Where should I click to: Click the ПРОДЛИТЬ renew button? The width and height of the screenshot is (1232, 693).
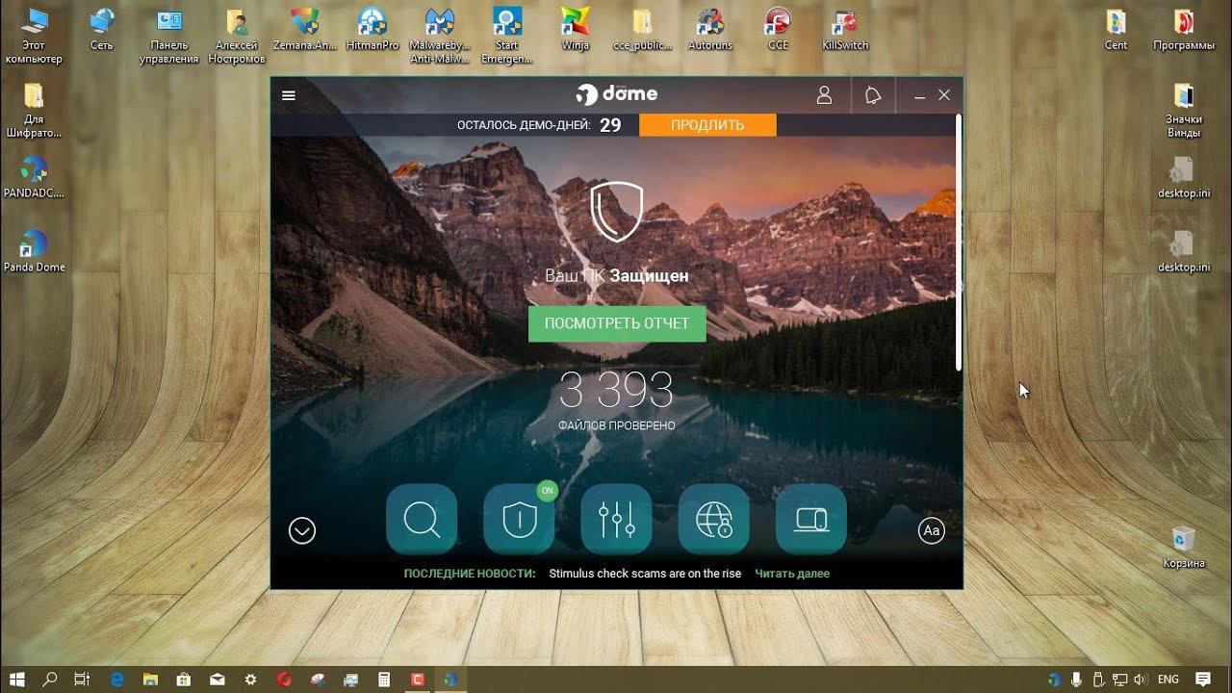pos(707,125)
